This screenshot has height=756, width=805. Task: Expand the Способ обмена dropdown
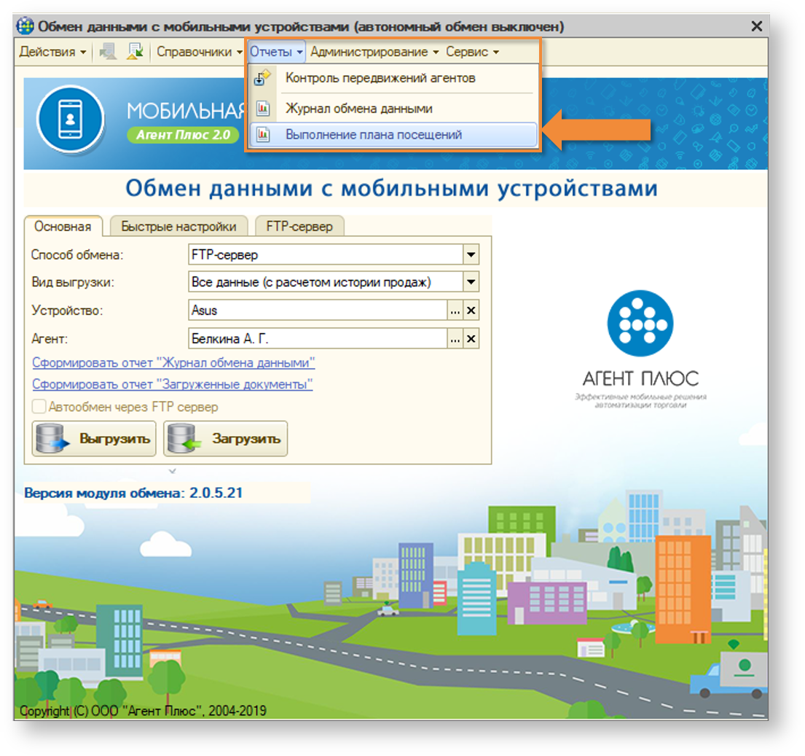[x=471, y=254]
